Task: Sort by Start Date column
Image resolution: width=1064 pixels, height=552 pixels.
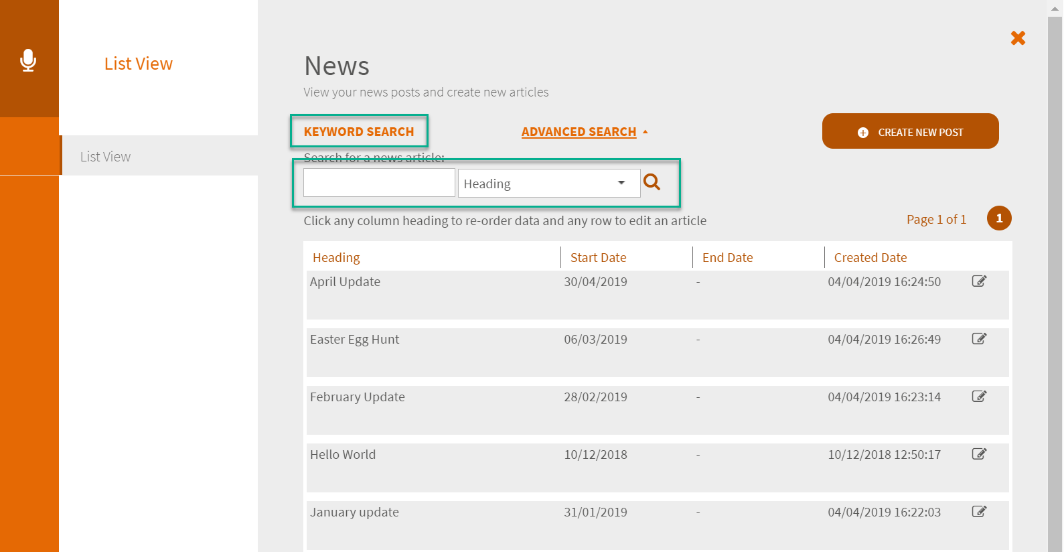Action: [598, 257]
